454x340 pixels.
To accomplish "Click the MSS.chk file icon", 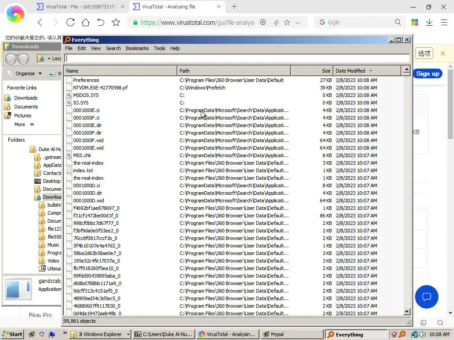I will coord(69,155).
